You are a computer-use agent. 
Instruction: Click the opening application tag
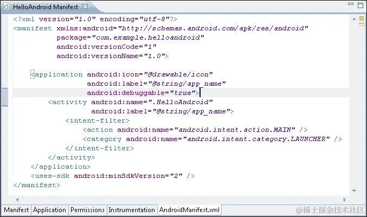(x=56, y=74)
